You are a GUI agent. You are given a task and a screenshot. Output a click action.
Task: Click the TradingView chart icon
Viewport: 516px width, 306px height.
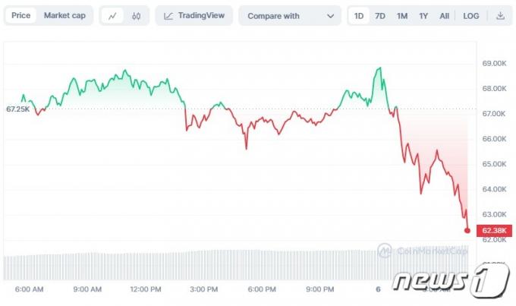click(x=168, y=16)
